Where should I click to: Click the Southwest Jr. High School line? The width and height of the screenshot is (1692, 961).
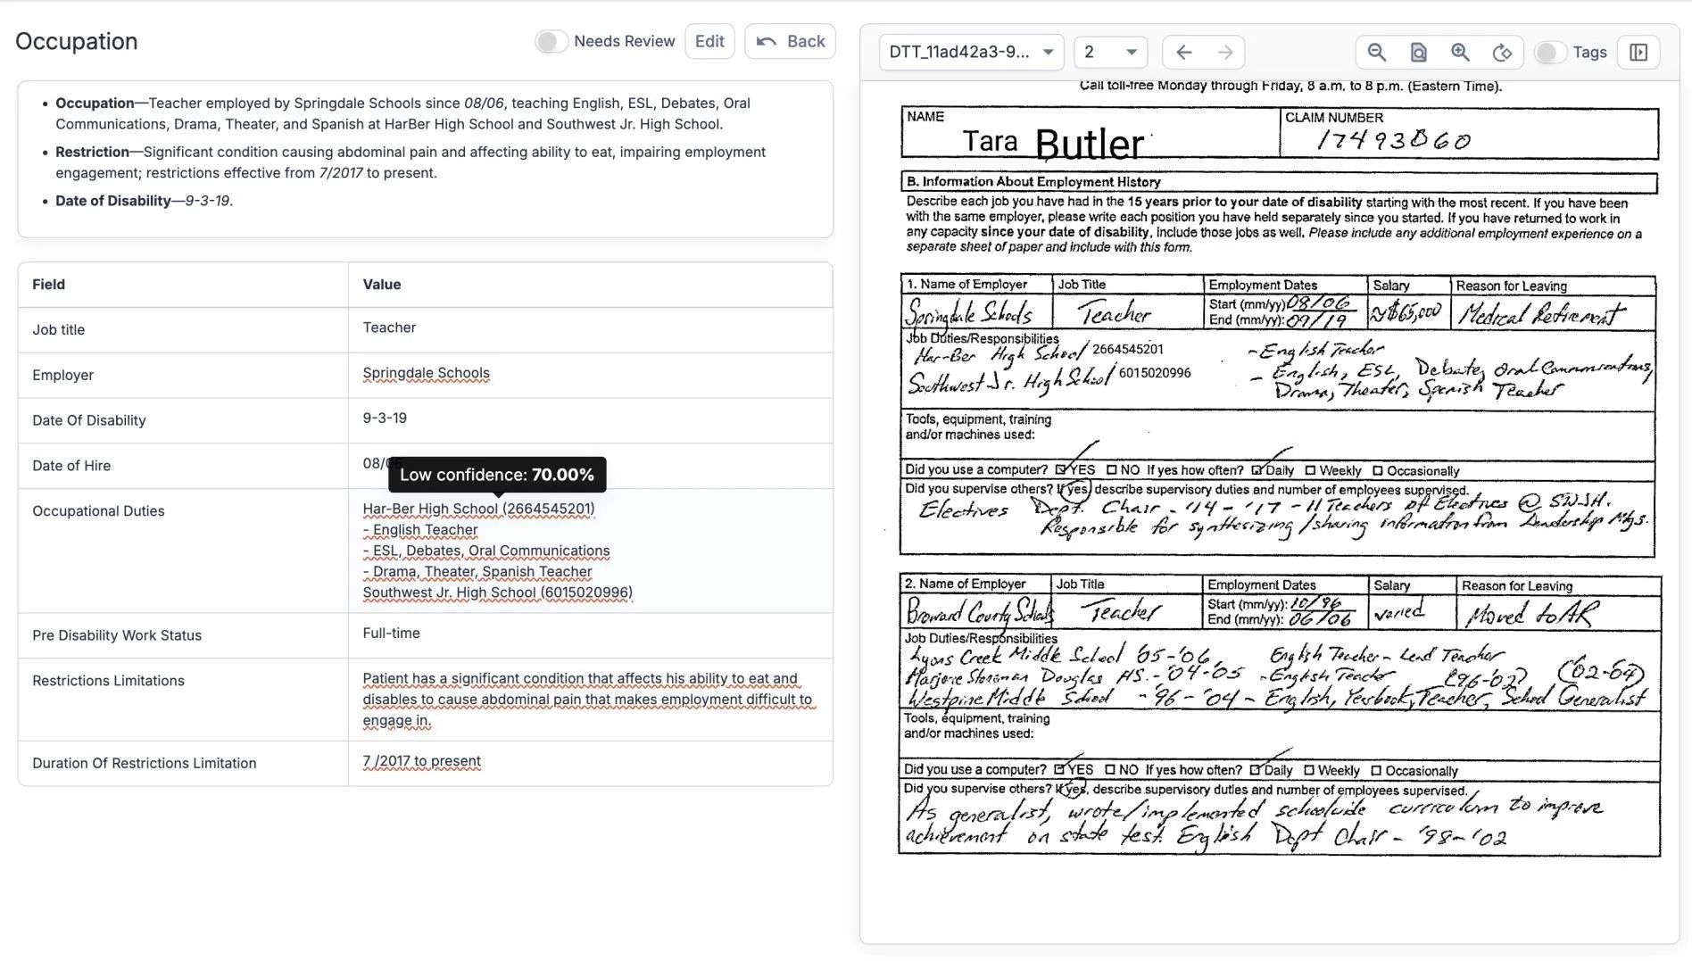point(497,592)
